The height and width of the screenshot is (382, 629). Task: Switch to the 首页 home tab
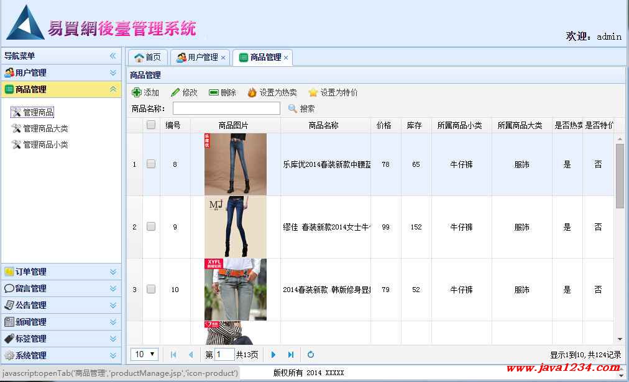coord(148,58)
